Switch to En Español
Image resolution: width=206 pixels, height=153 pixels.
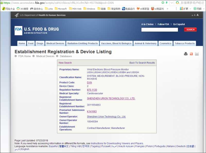point(179,24)
